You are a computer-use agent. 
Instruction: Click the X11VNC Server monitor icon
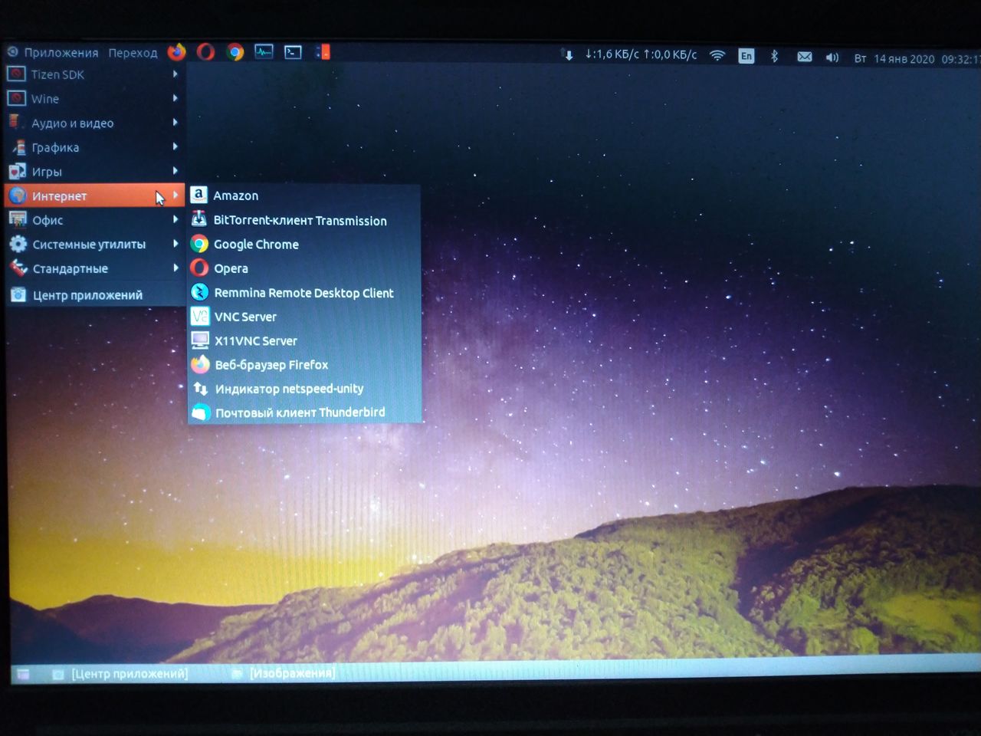200,340
